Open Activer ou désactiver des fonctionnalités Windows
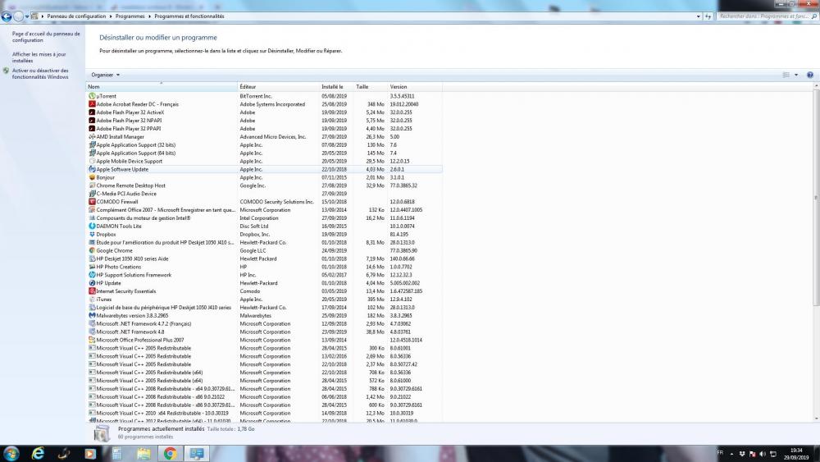The image size is (820, 462). pyautogui.click(x=40, y=74)
